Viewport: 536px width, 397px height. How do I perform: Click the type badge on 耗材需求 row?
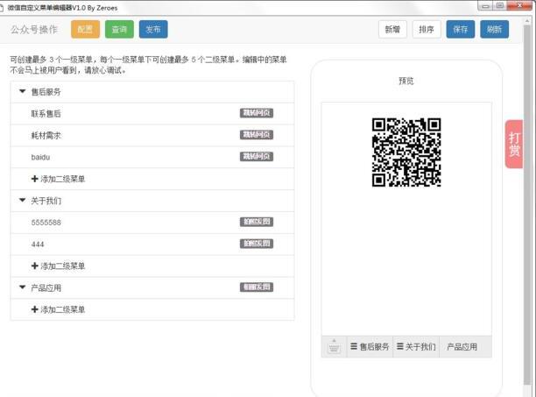click(257, 135)
